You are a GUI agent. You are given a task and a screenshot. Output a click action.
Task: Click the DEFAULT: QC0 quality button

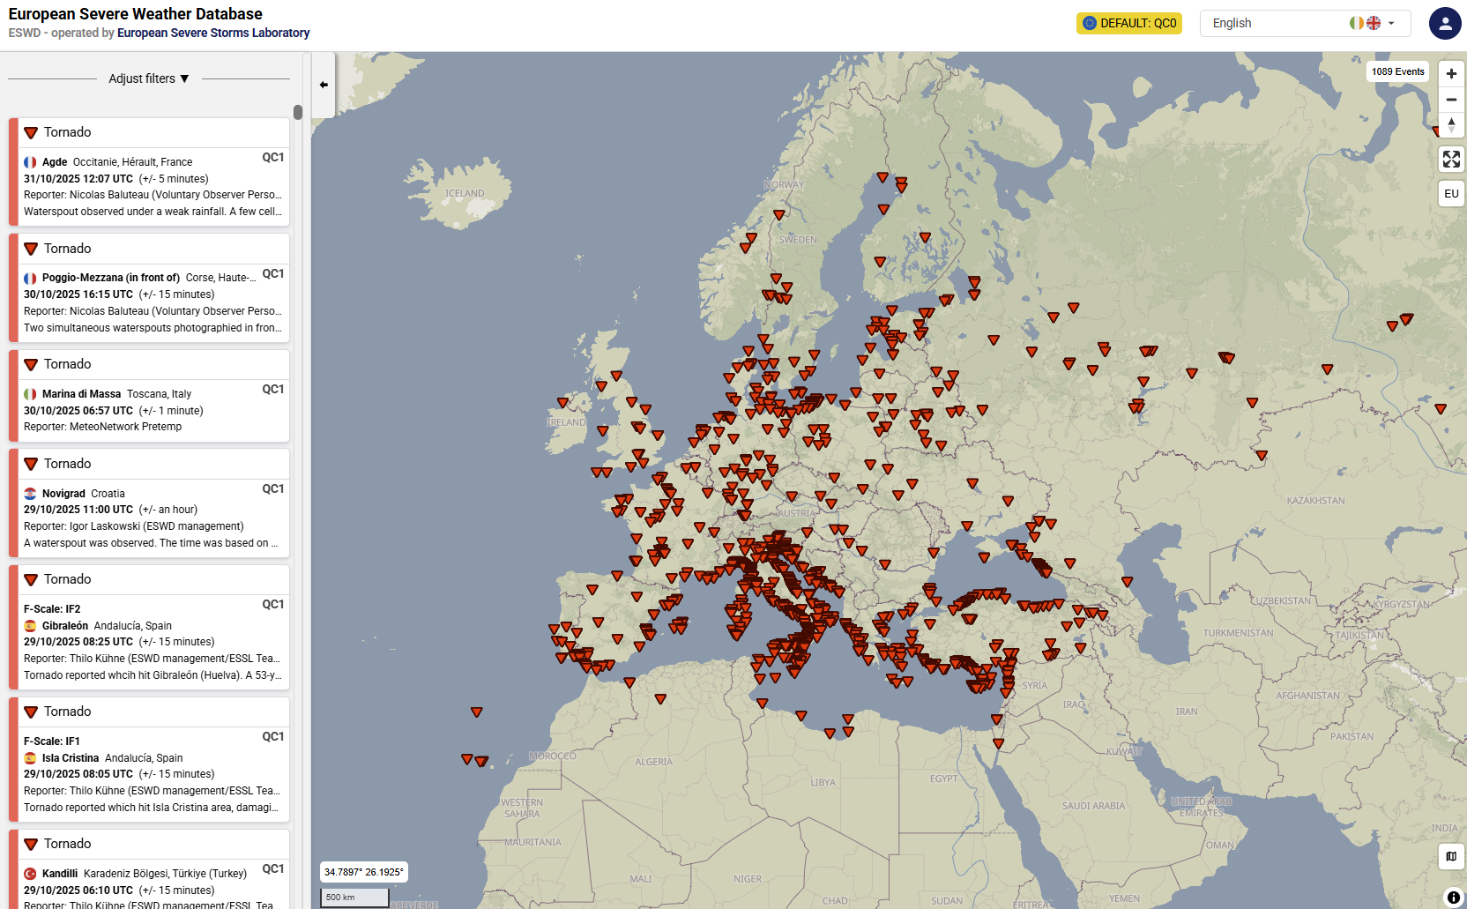tap(1129, 23)
